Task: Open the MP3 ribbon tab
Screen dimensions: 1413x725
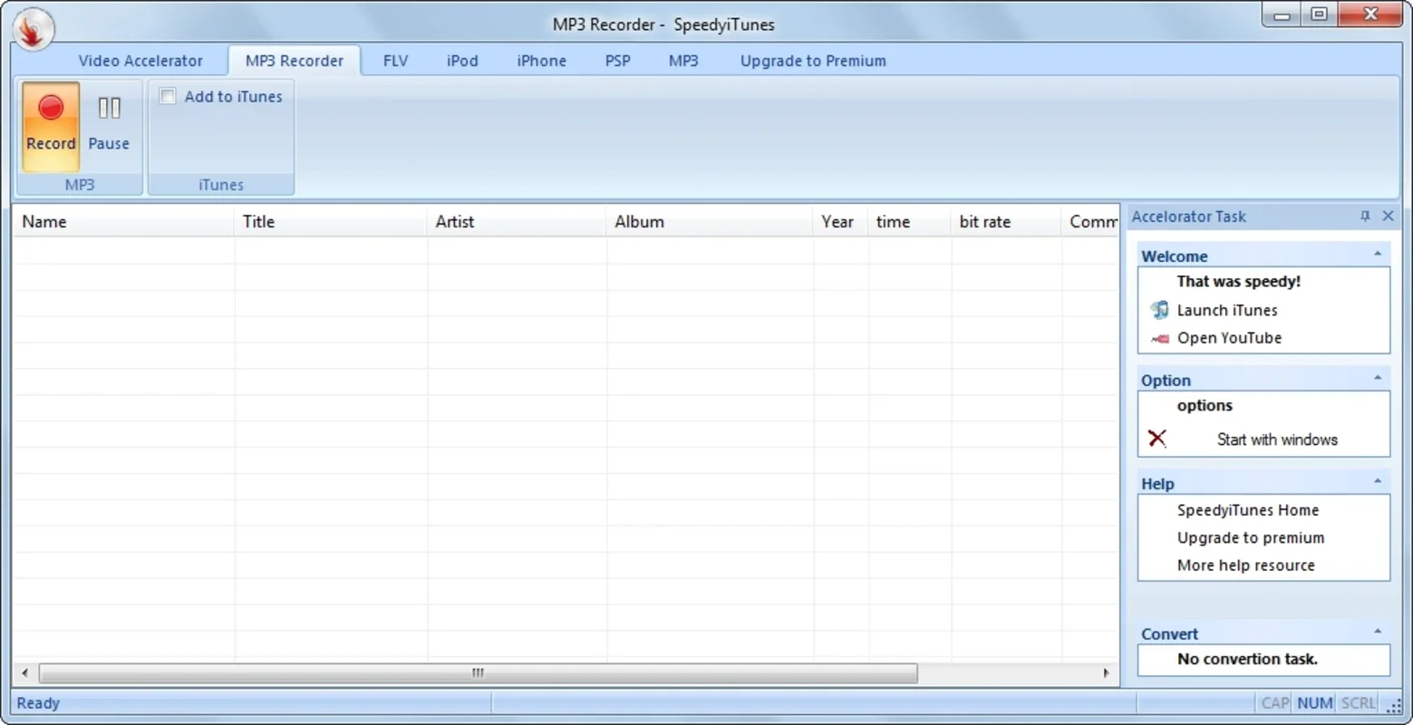Action: click(x=683, y=61)
